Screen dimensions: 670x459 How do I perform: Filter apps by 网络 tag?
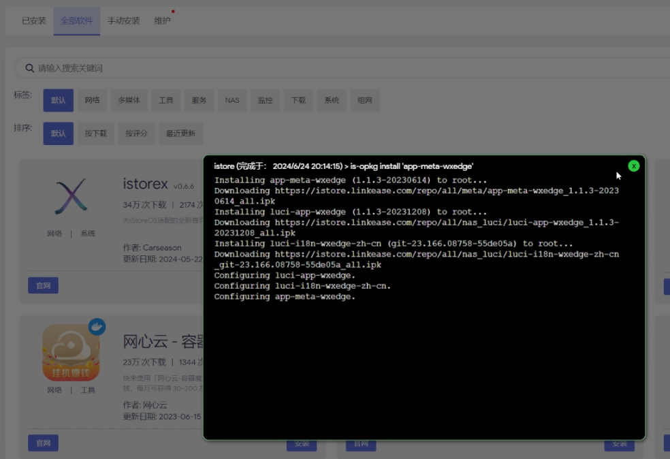point(92,100)
